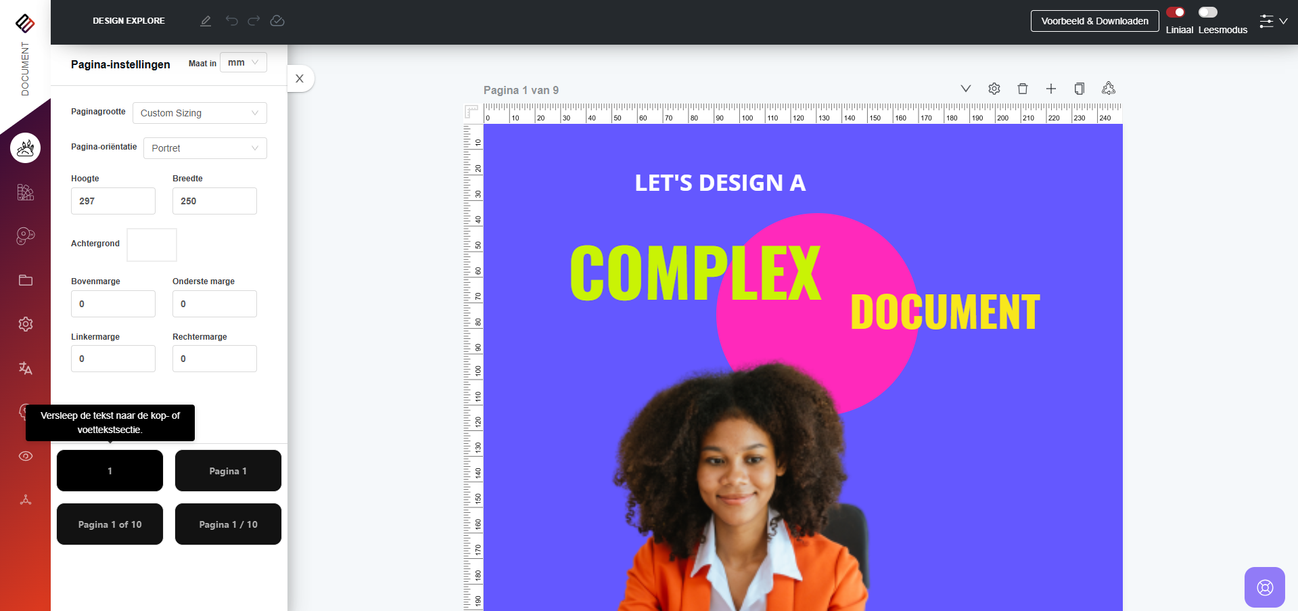Click the undo arrow icon
Viewport: 1298px width, 611px height.
click(232, 21)
